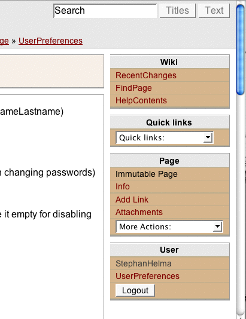Click the Text search button
Image resolution: width=246 pixels, height=319 pixels.
pyautogui.click(x=214, y=11)
